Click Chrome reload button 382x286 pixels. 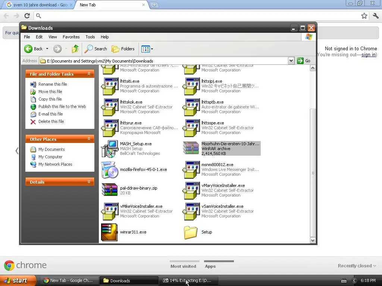click(27, 16)
